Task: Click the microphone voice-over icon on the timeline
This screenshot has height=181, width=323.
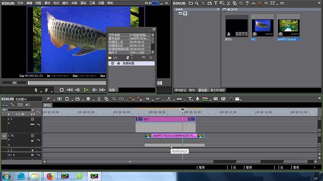Action: point(197,99)
